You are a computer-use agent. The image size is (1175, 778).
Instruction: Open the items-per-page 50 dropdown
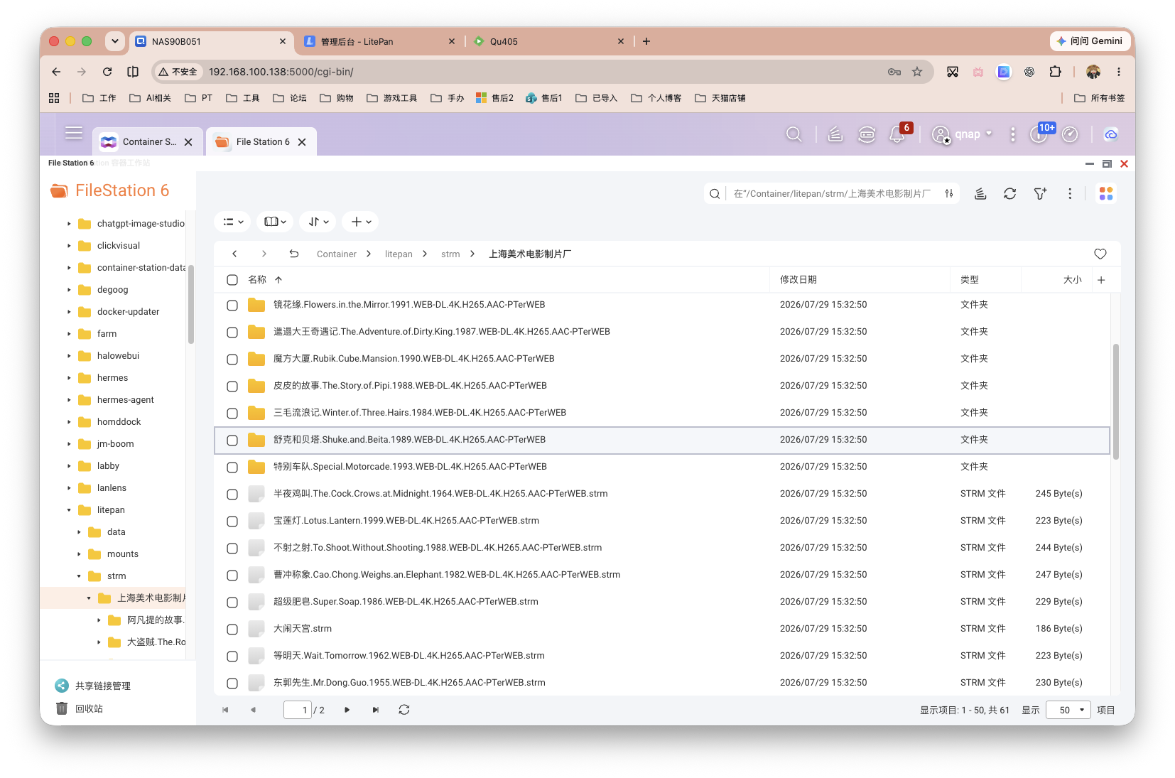[1068, 710]
